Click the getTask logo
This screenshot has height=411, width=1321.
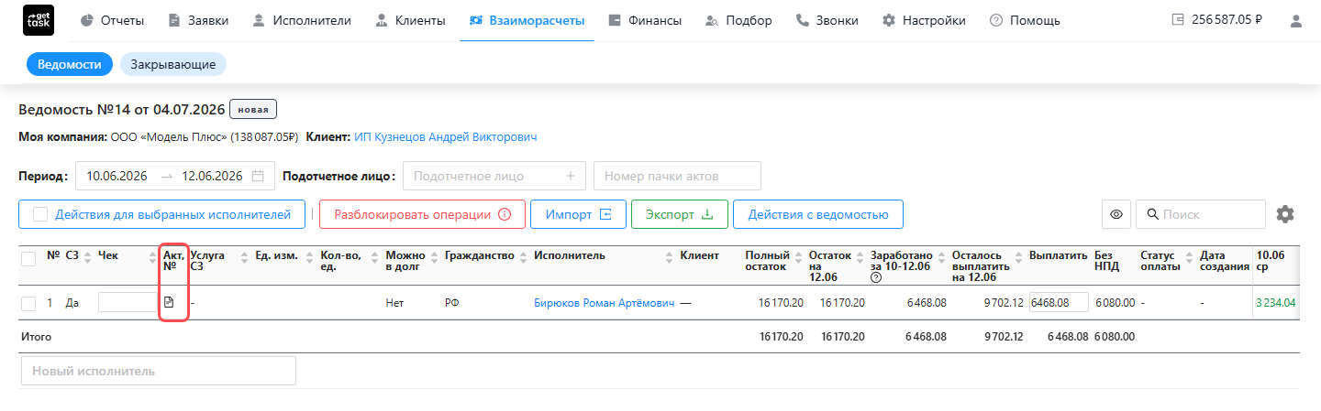coord(38,20)
